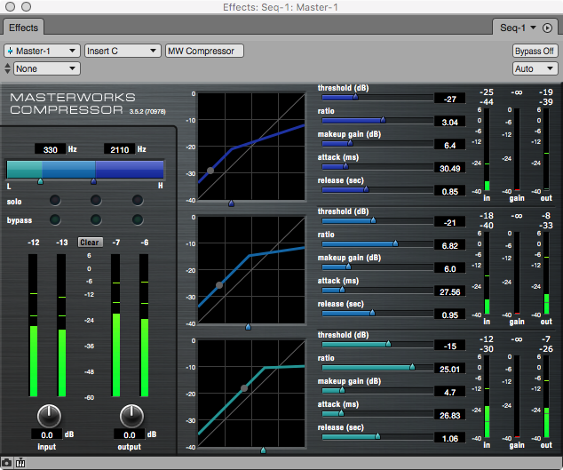This screenshot has height=470, width=563.
Task: Click the high band attack value 30.49
Action: pos(449,168)
